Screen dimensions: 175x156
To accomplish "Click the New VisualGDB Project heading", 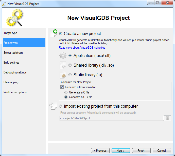I will pyautogui.click(x=98, y=18).
